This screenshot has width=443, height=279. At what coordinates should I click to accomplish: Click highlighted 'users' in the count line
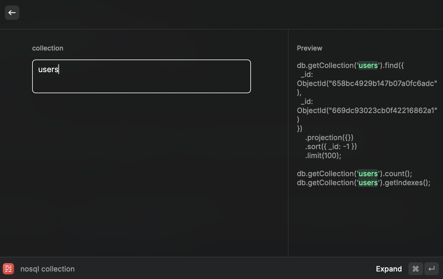tap(368, 173)
